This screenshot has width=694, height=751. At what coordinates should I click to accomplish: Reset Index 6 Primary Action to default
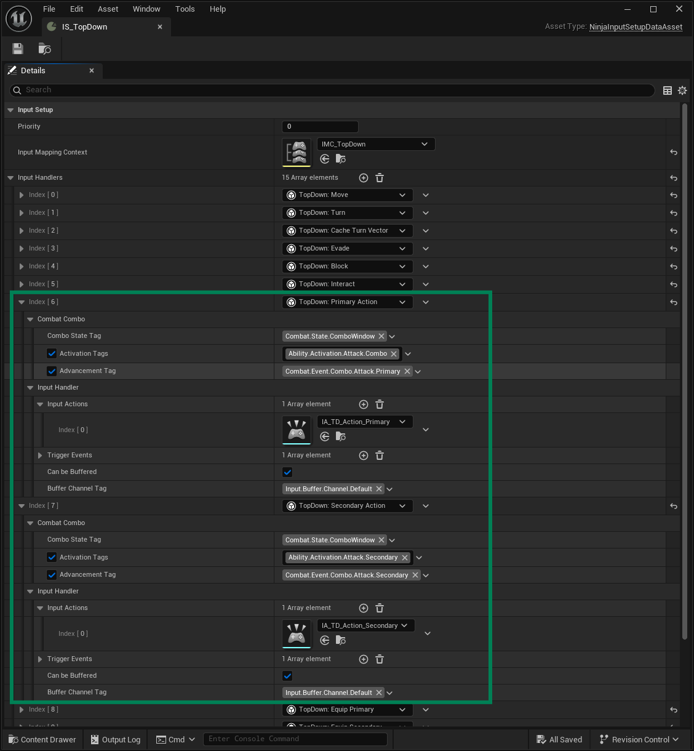(674, 302)
